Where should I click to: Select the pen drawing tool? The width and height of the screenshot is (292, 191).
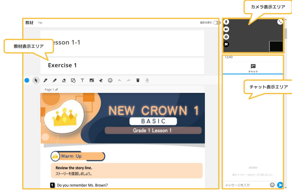(45, 80)
